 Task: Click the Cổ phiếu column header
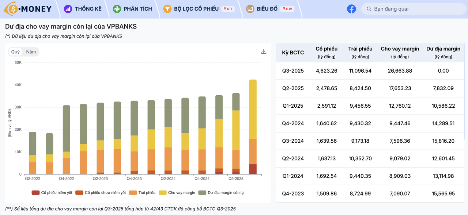327,52
